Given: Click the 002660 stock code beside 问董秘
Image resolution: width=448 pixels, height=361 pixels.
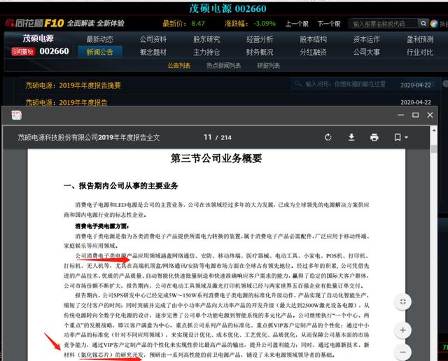Looking at the screenshot, I should [x=55, y=51].
